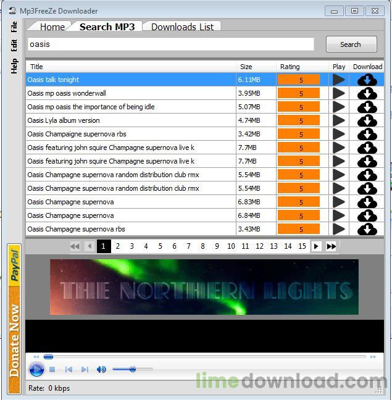The width and height of the screenshot is (392, 400).
Task: Play 'Oasis mp oasis wonderwall' track
Action: (339, 93)
